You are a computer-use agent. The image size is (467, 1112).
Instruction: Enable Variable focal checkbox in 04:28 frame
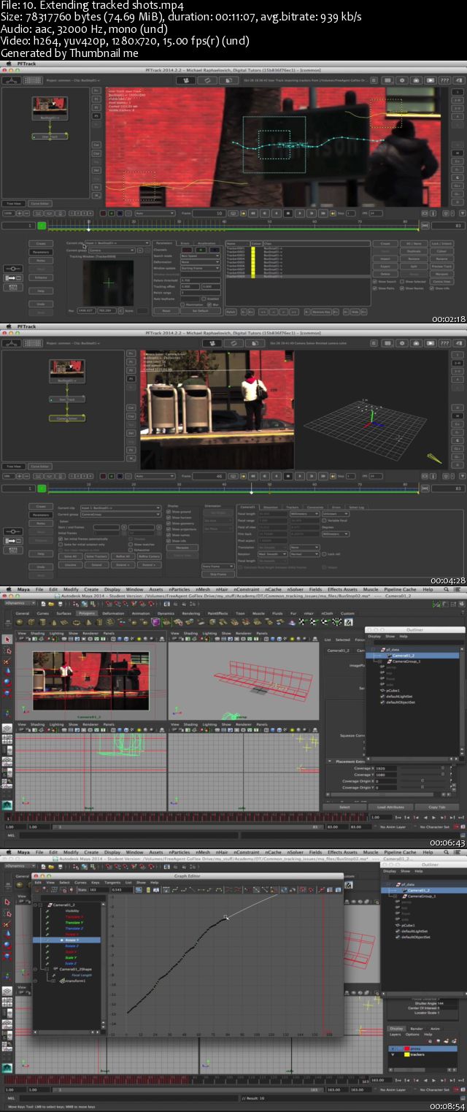point(324,520)
